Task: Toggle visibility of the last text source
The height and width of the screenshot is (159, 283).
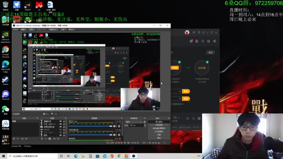Action: [60, 135]
